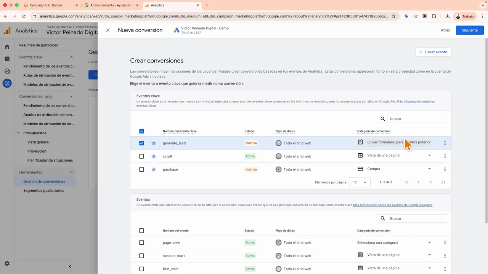Open the Advertising icon in sidebar
Screen dimensions: 488x274
(x=7, y=83)
